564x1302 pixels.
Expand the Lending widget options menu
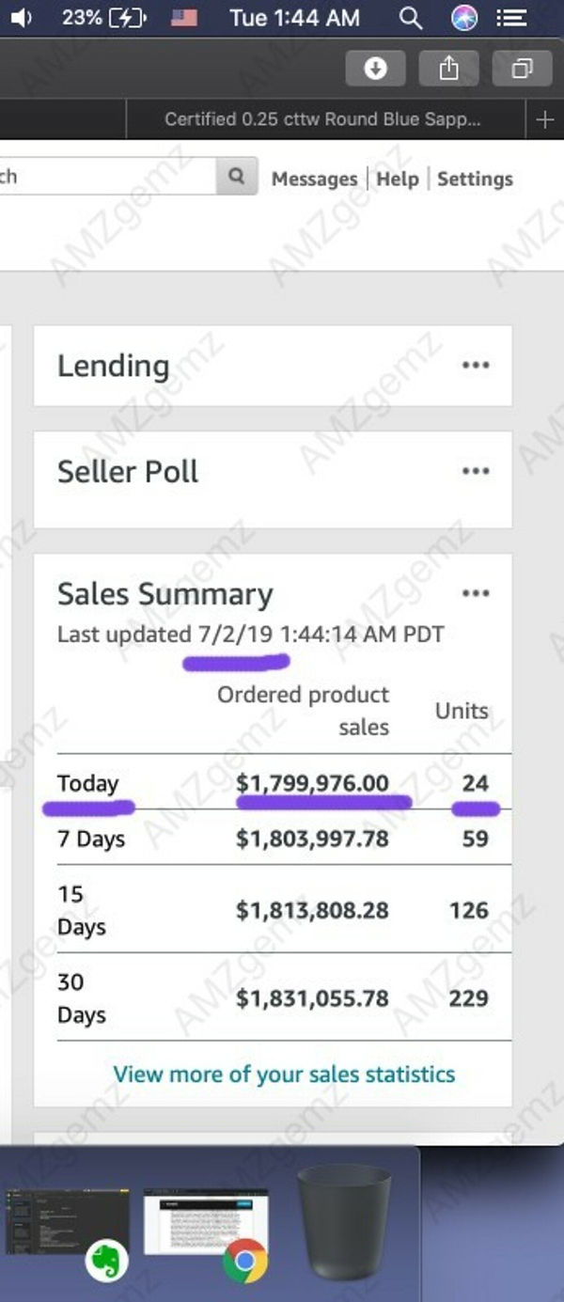click(x=476, y=366)
